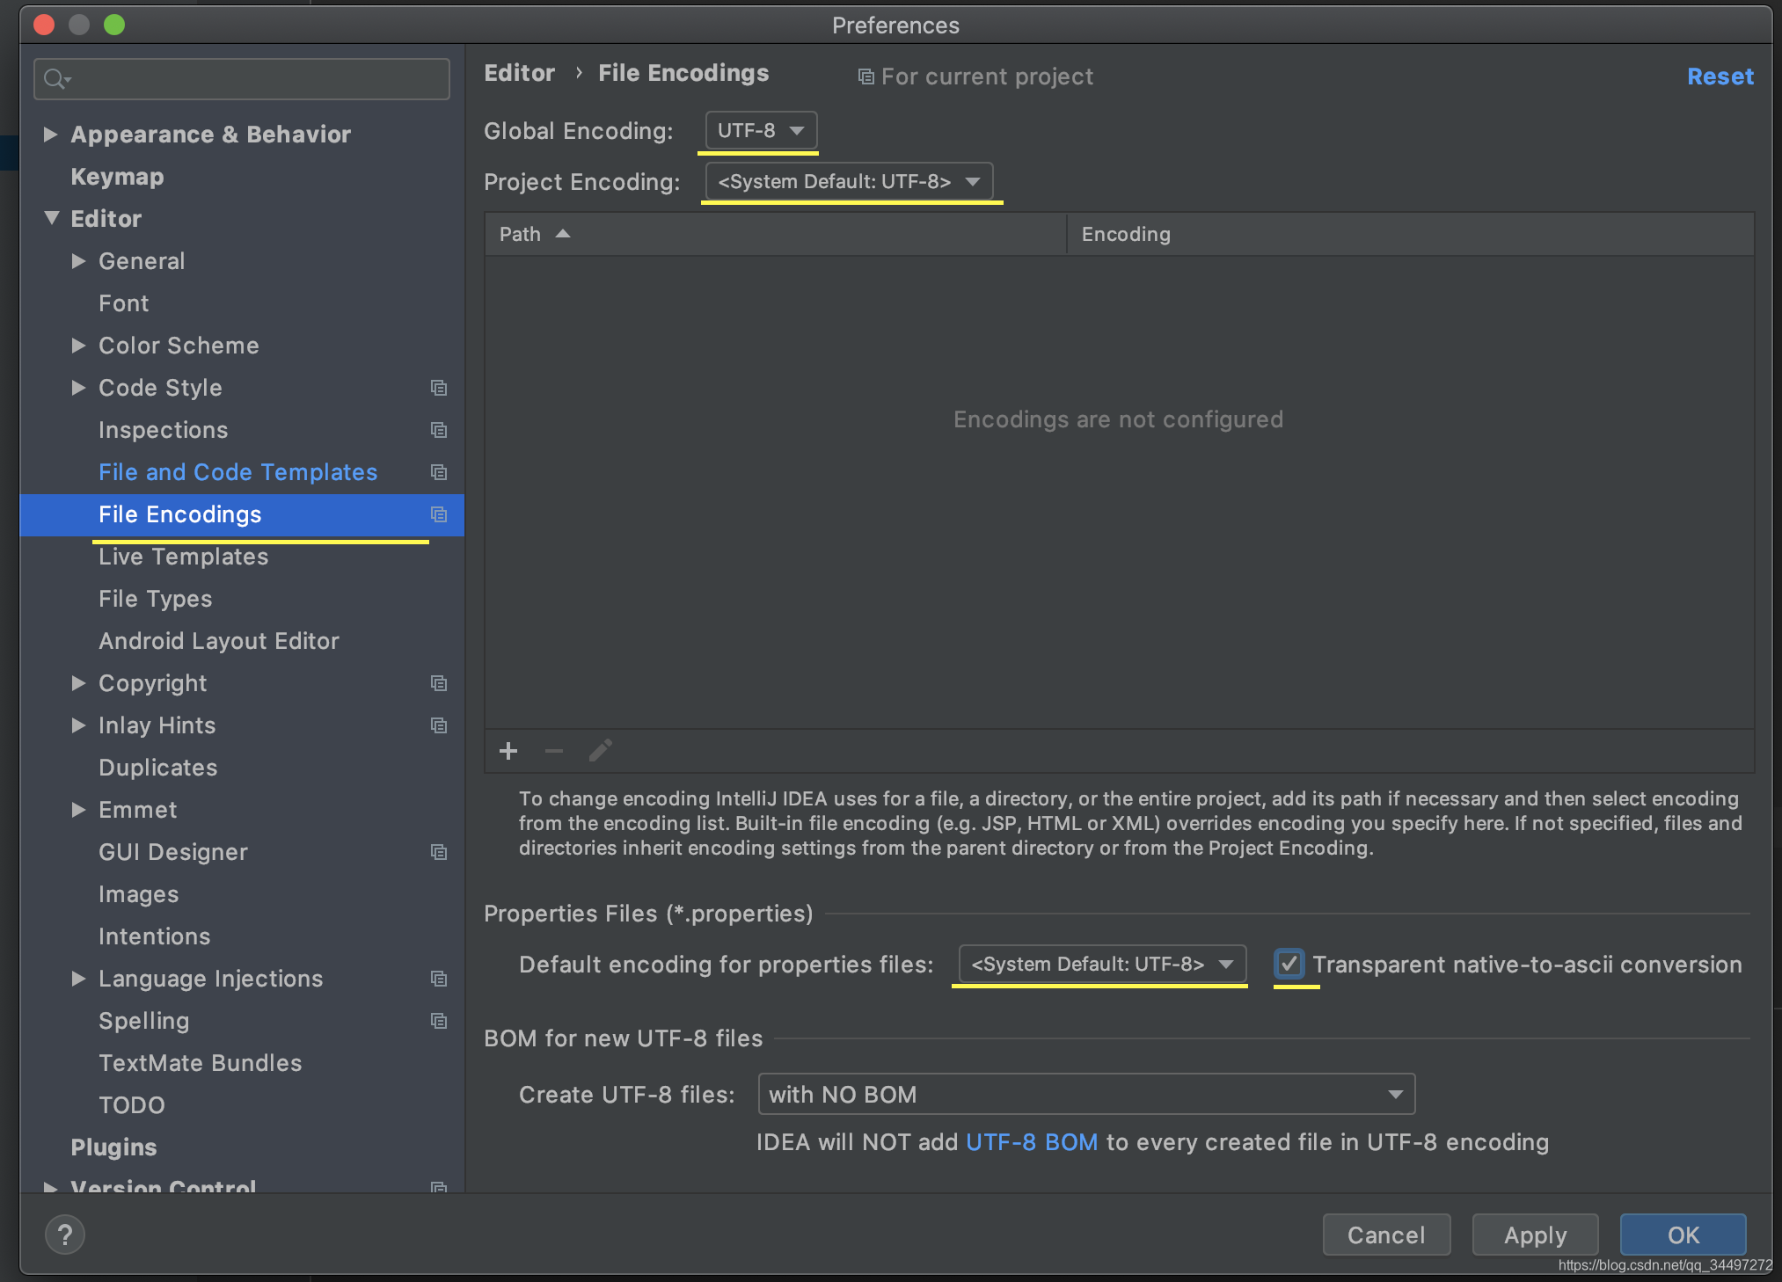Click project-level icon beside Spelling
Viewport: 1782px width, 1282px height.
click(439, 1021)
